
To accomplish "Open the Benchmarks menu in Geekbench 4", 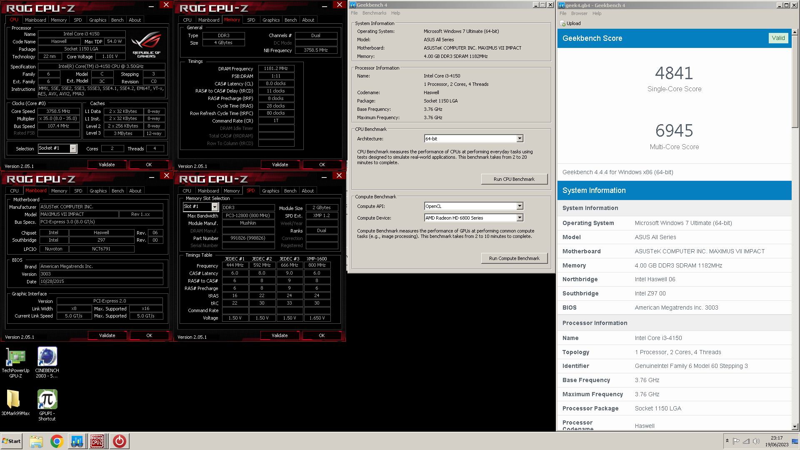I will [374, 13].
